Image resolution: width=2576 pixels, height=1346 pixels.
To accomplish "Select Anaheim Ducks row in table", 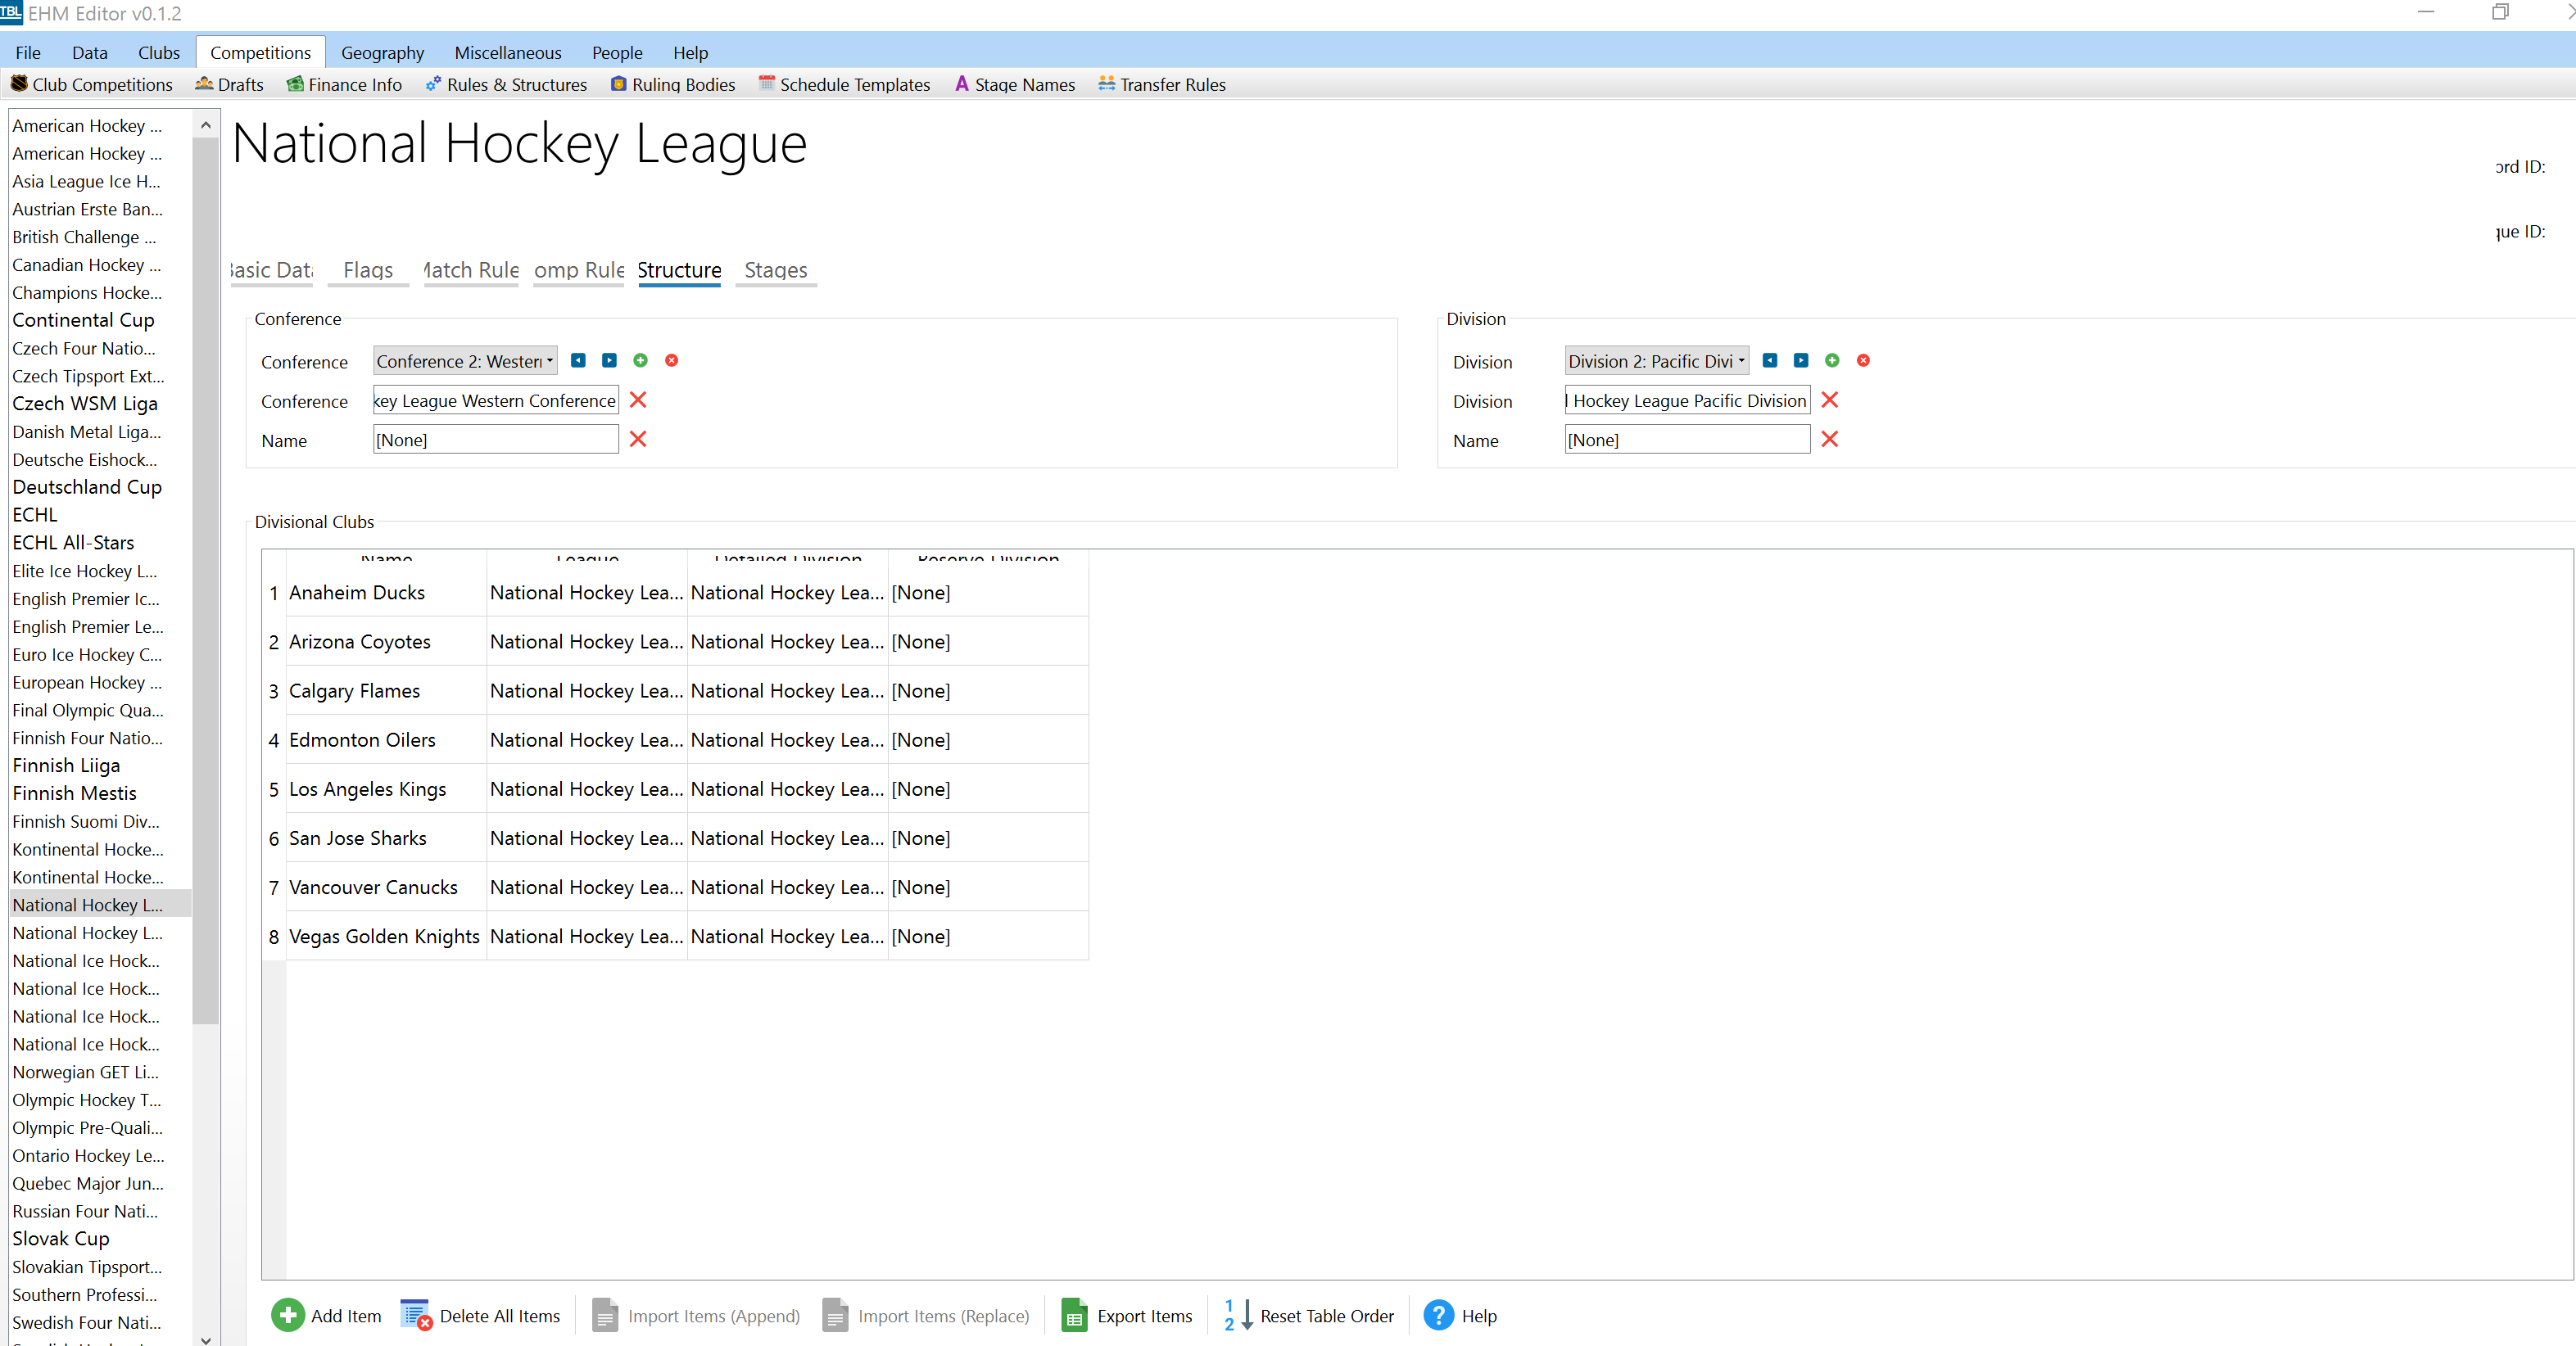I will click(675, 593).
